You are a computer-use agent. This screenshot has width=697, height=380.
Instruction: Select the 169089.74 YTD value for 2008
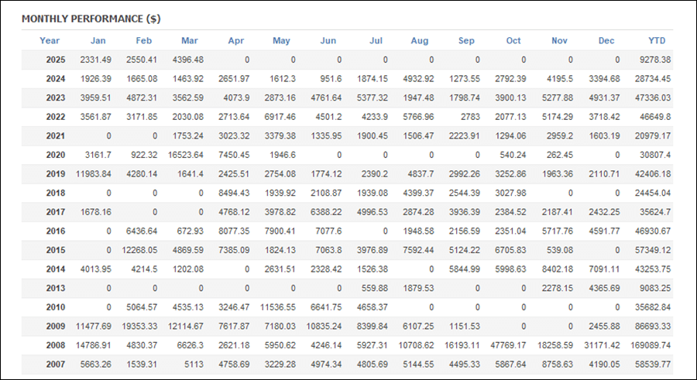click(651, 345)
